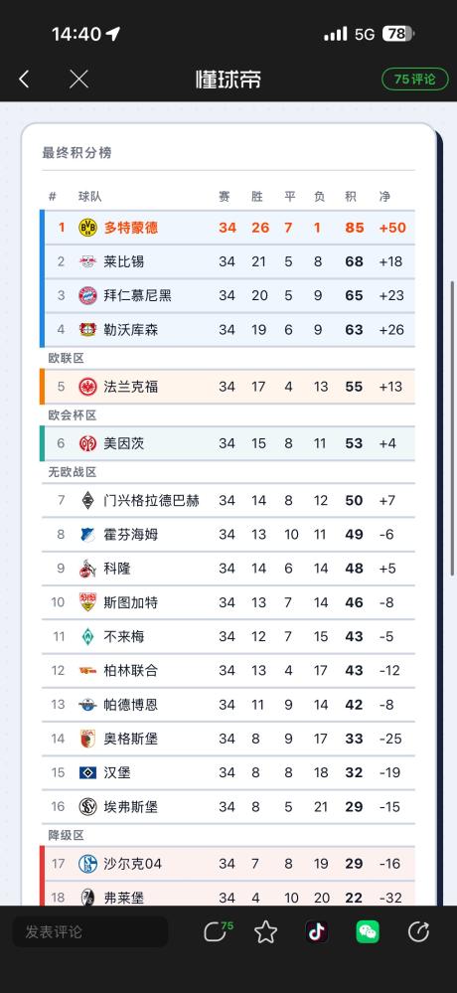
Task: Share via the WeChat icon
Action: (368, 931)
